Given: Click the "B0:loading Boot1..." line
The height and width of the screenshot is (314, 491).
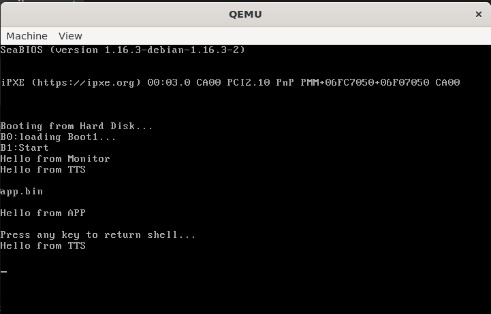Looking at the screenshot, I should (x=58, y=137).
